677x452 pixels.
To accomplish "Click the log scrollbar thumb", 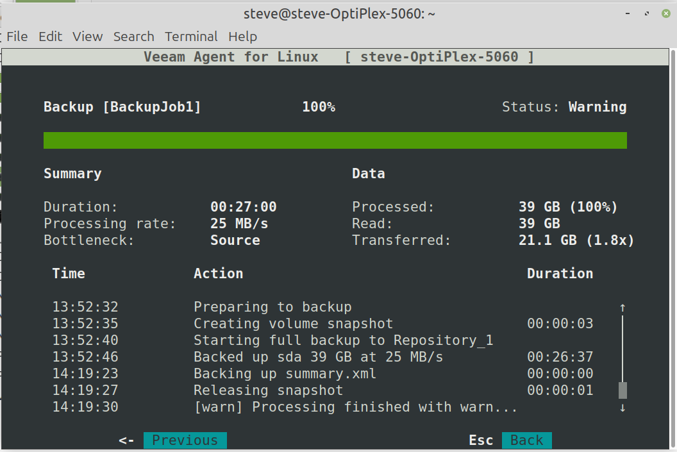I will pyautogui.click(x=622, y=390).
